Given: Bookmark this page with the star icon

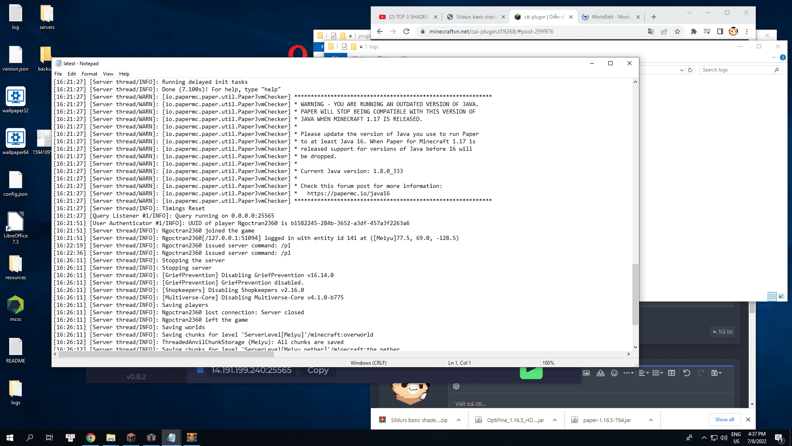Looking at the screenshot, I should [x=677, y=31].
